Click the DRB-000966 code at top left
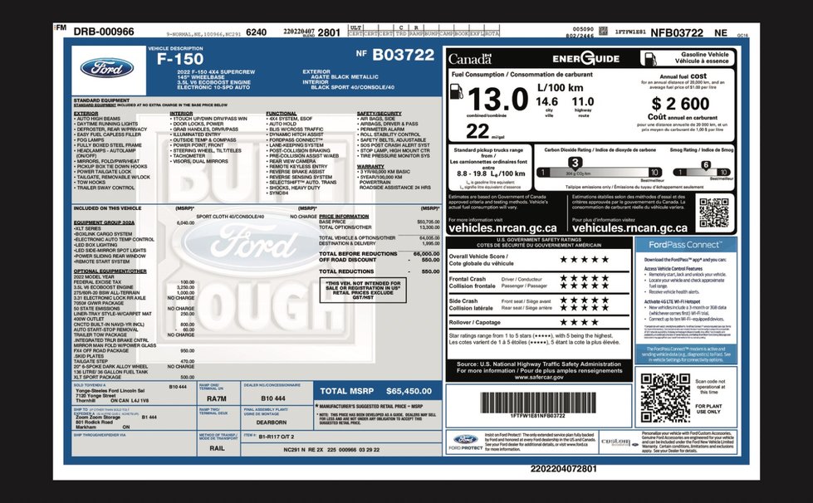Viewport: 813px width, 503px height. 103,32
